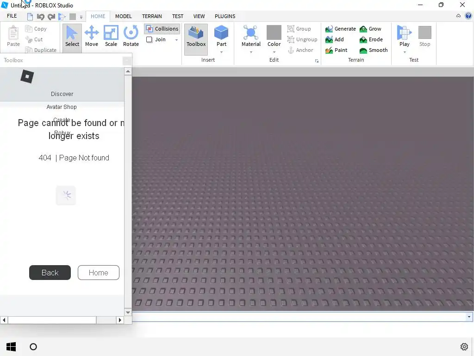Image resolution: width=474 pixels, height=356 pixels.
Task: Check the Join checkbox
Action: pyautogui.click(x=150, y=40)
